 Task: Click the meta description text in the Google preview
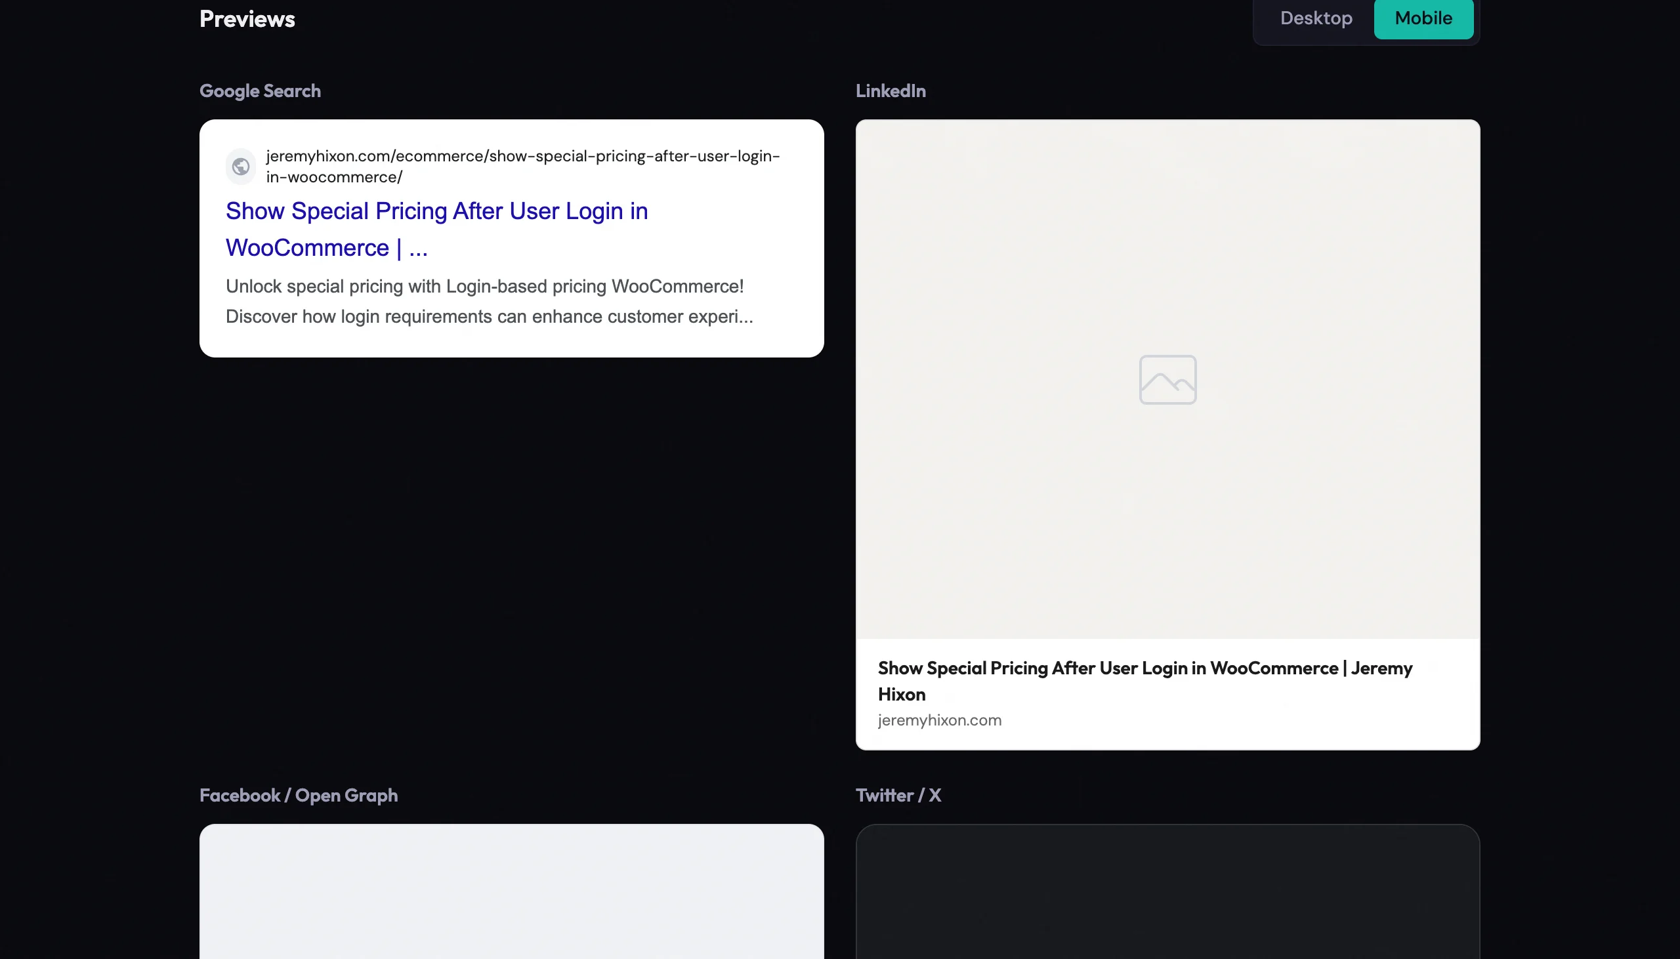coord(490,301)
